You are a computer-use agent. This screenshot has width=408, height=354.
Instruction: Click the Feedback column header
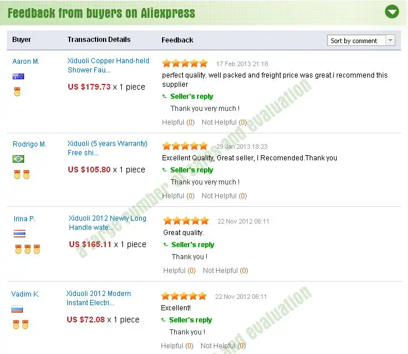pos(177,40)
